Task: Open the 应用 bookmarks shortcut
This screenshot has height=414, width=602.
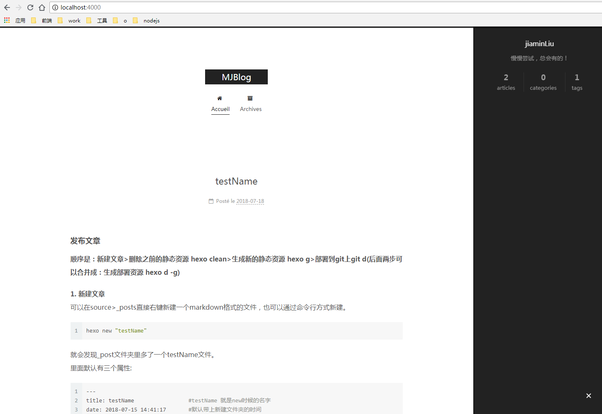Action: (x=20, y=20)
